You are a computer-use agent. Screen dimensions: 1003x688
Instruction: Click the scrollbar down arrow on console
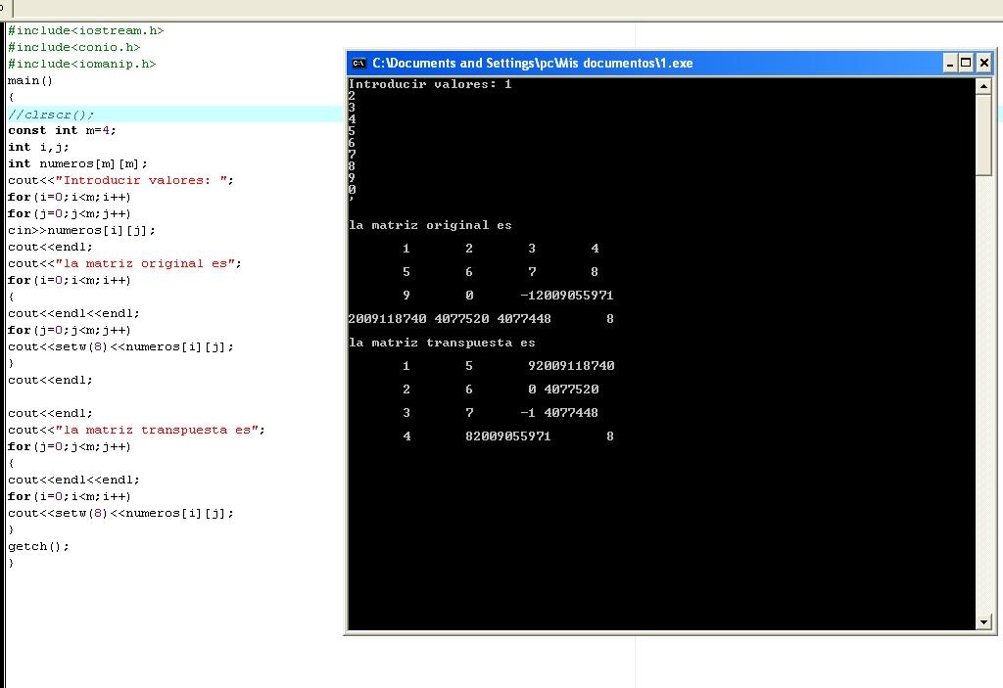pos(982,620)
